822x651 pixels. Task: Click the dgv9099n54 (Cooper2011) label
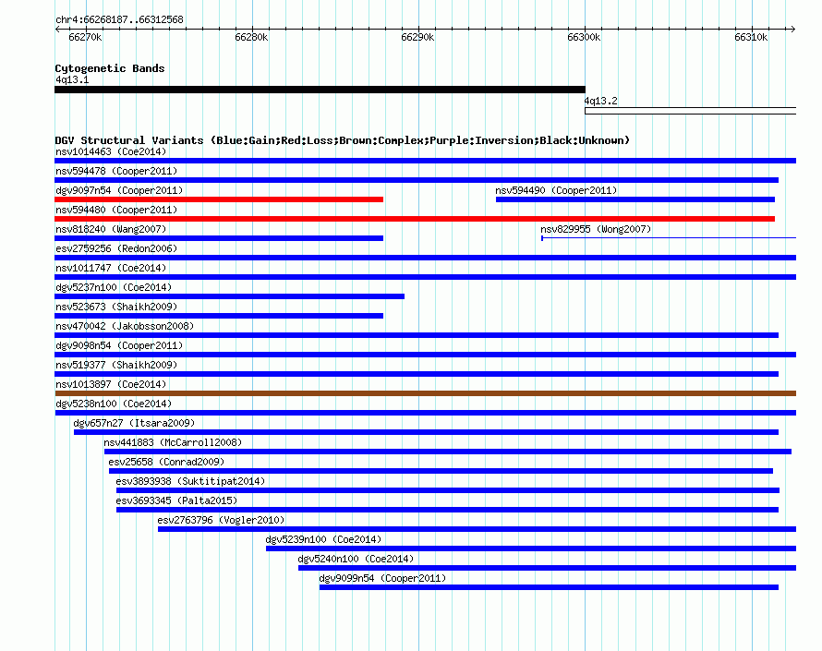(382, 578)
